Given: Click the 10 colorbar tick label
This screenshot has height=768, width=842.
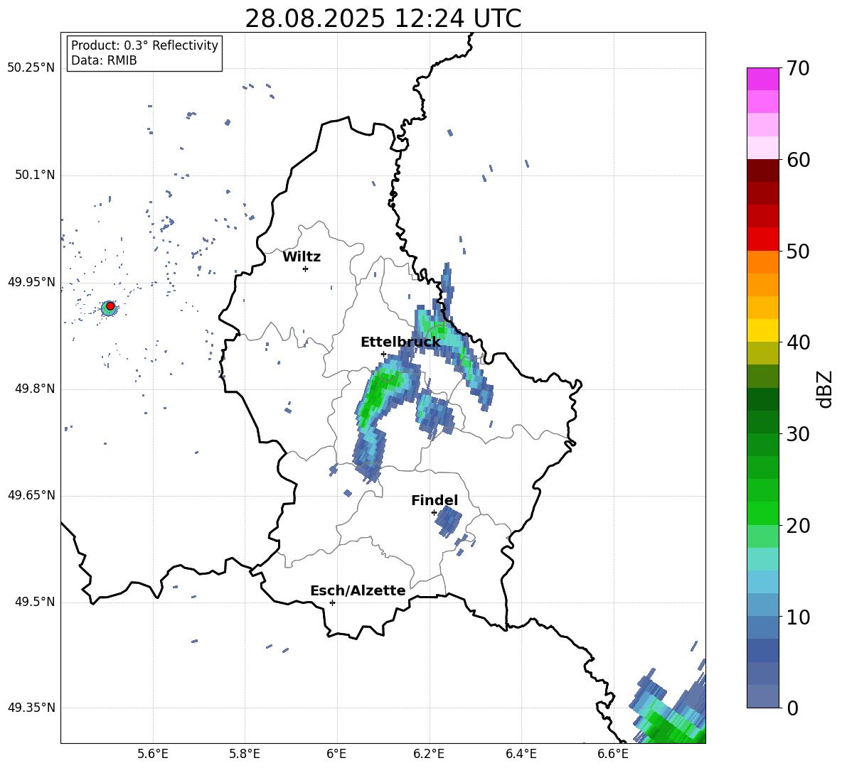Looking at the screenshot, I should coord(798,617).
